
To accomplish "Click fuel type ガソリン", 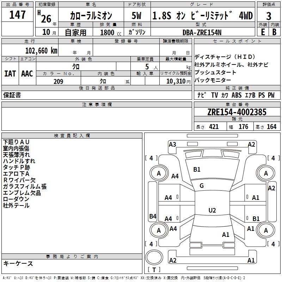I will (137, 32).
